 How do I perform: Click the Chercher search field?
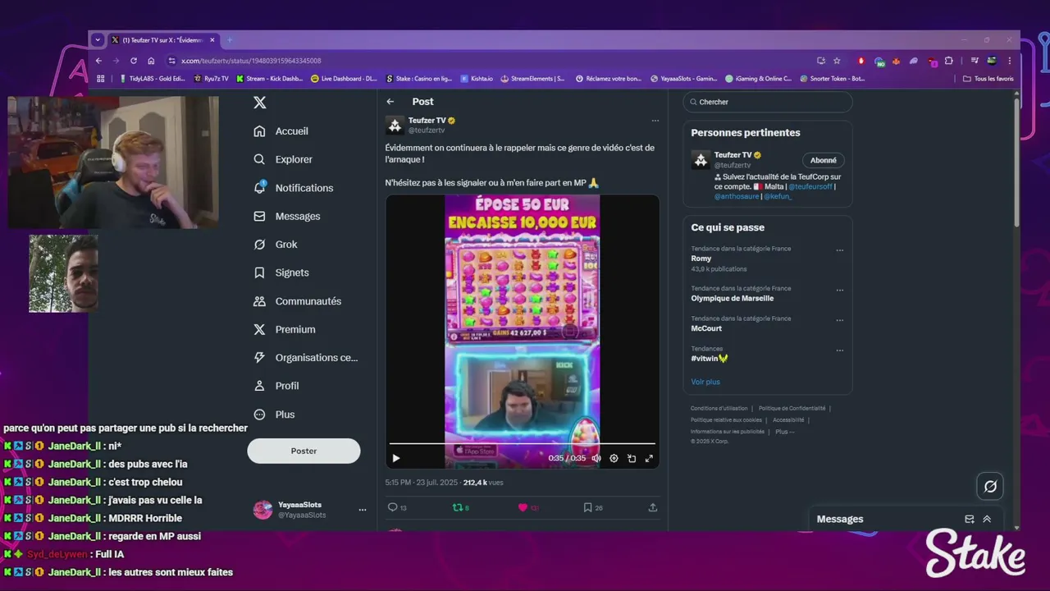pyautogui.click(x=768, y=102)
